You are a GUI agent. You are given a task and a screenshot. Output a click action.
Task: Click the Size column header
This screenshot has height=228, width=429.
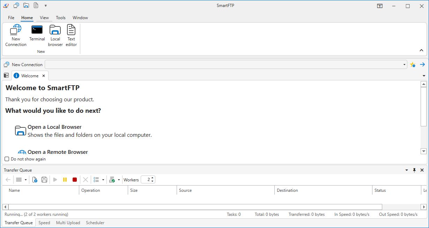(x=153, y=190)
